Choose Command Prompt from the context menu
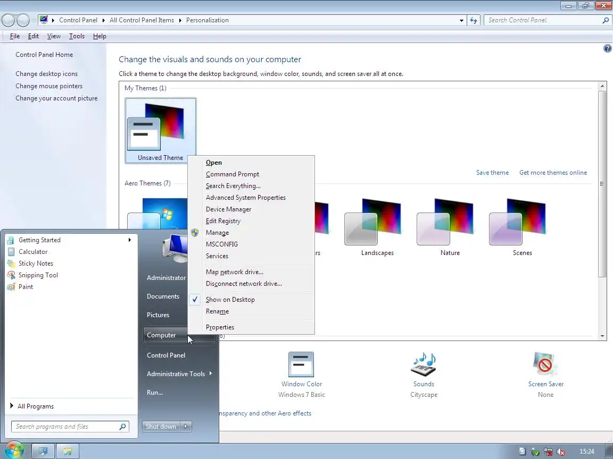The height and width of the screenshot is (459, 613). click(x=251, y=174)
